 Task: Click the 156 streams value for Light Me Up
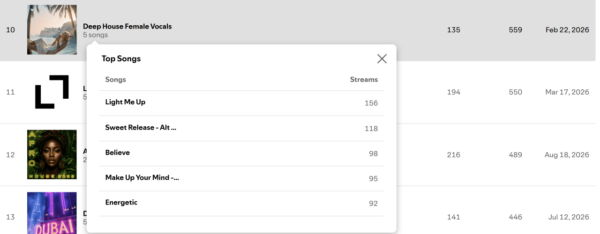click(x=371, y=103)
